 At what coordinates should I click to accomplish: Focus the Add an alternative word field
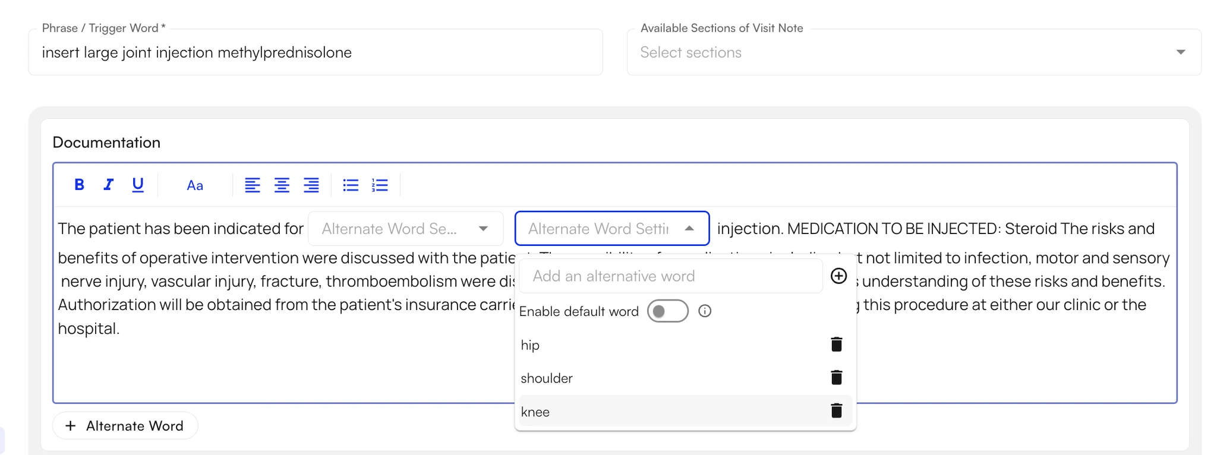click(x=671, y=276)
